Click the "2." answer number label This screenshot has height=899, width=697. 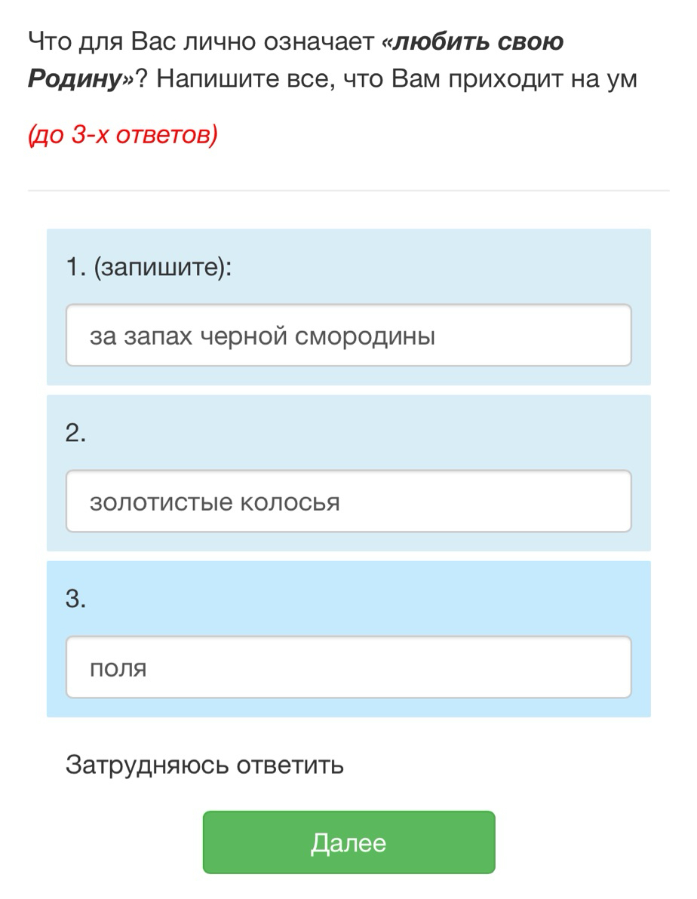76,433
